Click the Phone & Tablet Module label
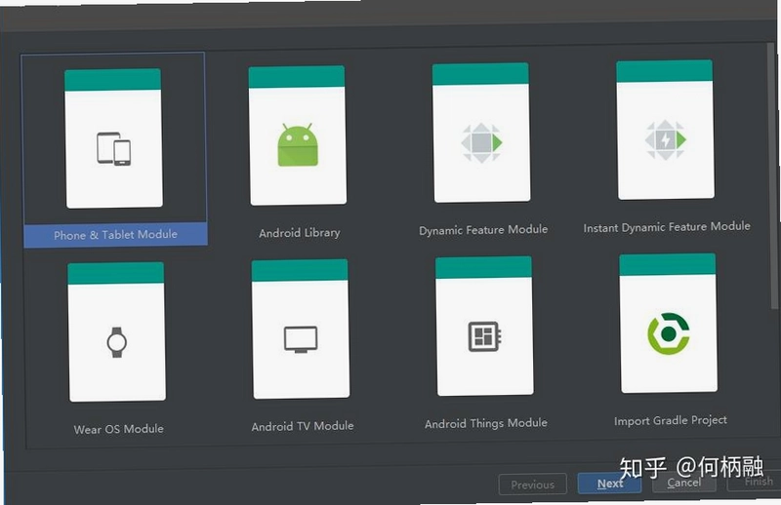This screenshot has width=781, height=505. pos(115,234)
